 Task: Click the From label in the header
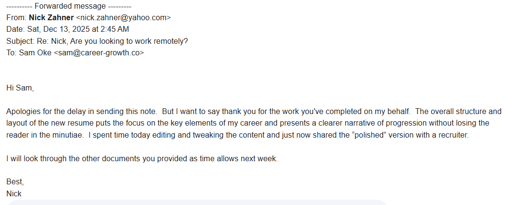(16, 17)
